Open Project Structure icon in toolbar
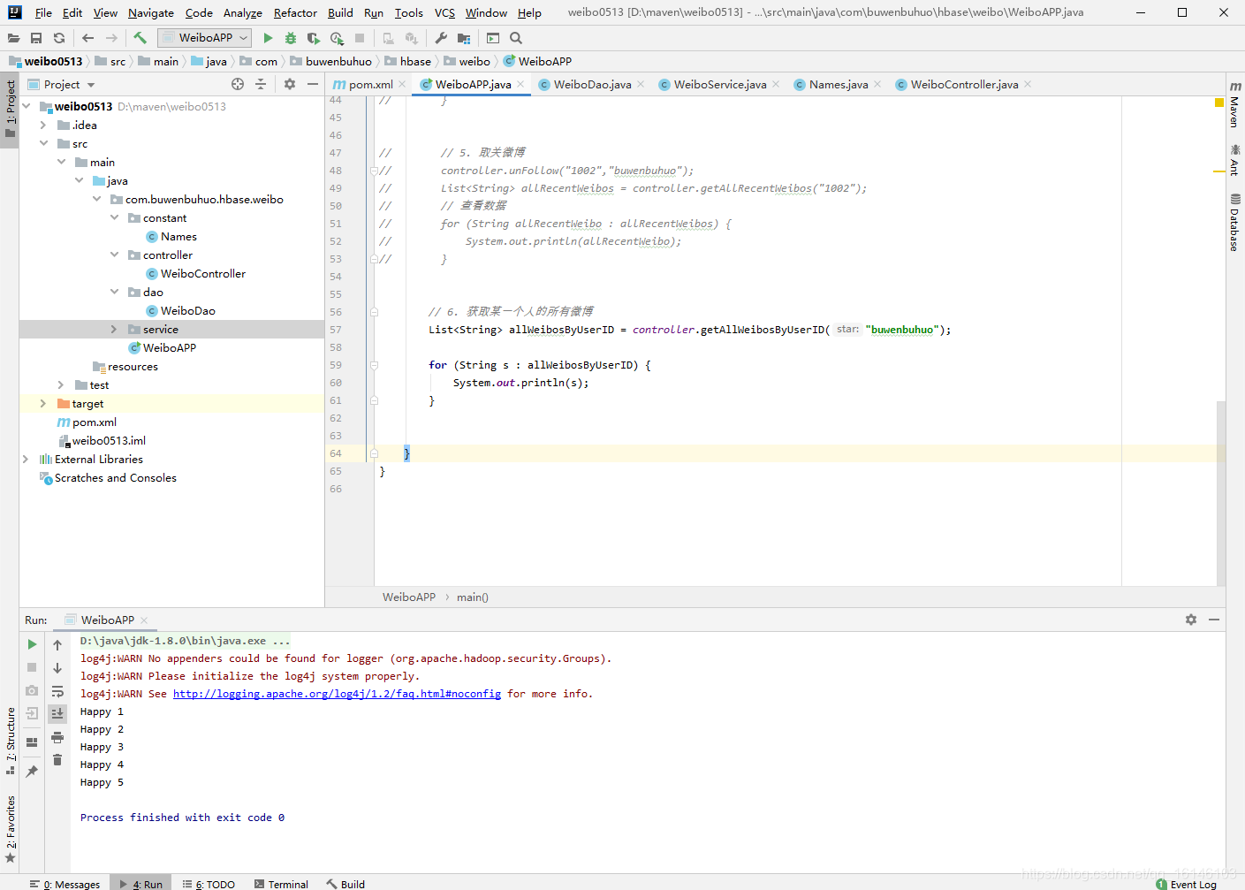 click(464, 38)
